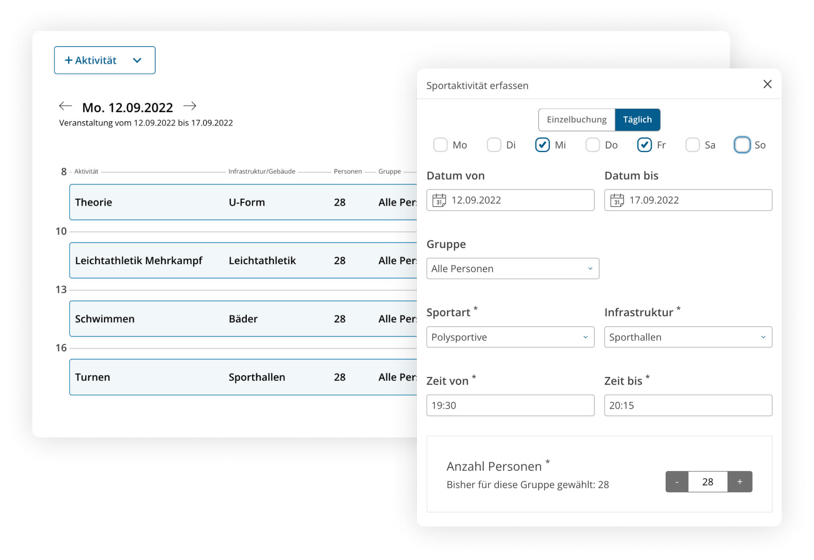Close the Sportaktivität erfassen dialog

(767, 84)
